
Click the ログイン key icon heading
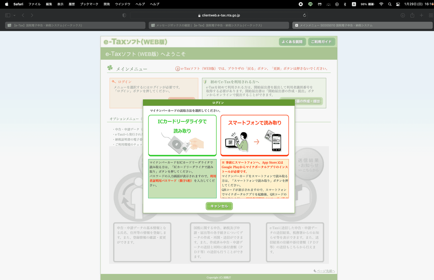pos(122,82)
